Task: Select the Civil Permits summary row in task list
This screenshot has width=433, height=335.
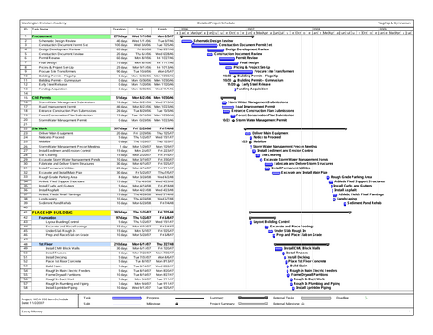Action: 97,98
